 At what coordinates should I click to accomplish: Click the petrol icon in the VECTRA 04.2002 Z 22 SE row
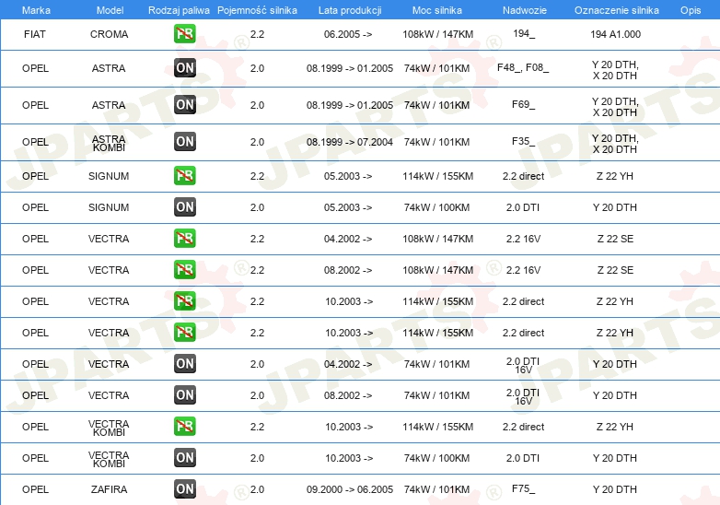184,239
